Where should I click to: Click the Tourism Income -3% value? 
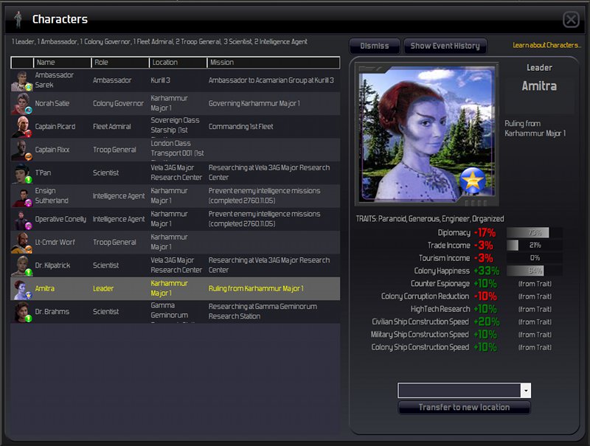pos(484,258)
